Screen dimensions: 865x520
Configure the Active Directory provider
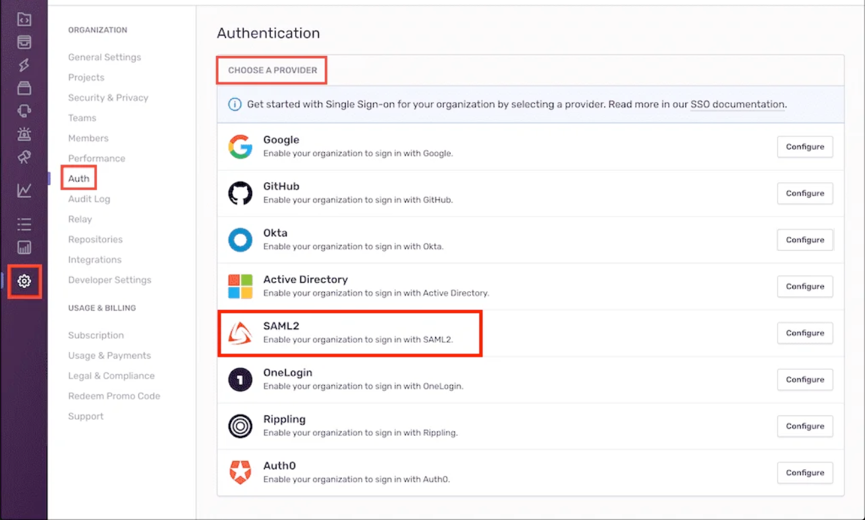[x=805, y=286]
